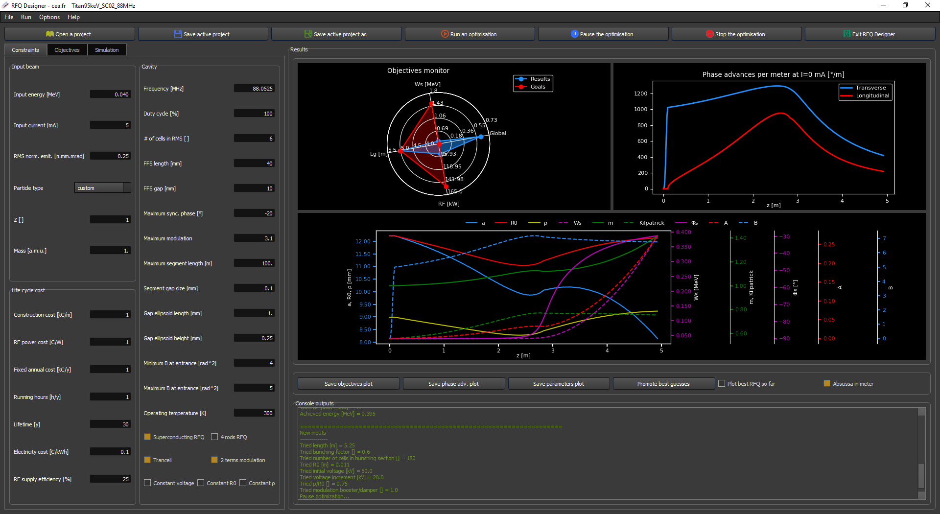Click the blue Pause the optimisation icon
This screenshot has height=514, width=940.
pos(574,34)
